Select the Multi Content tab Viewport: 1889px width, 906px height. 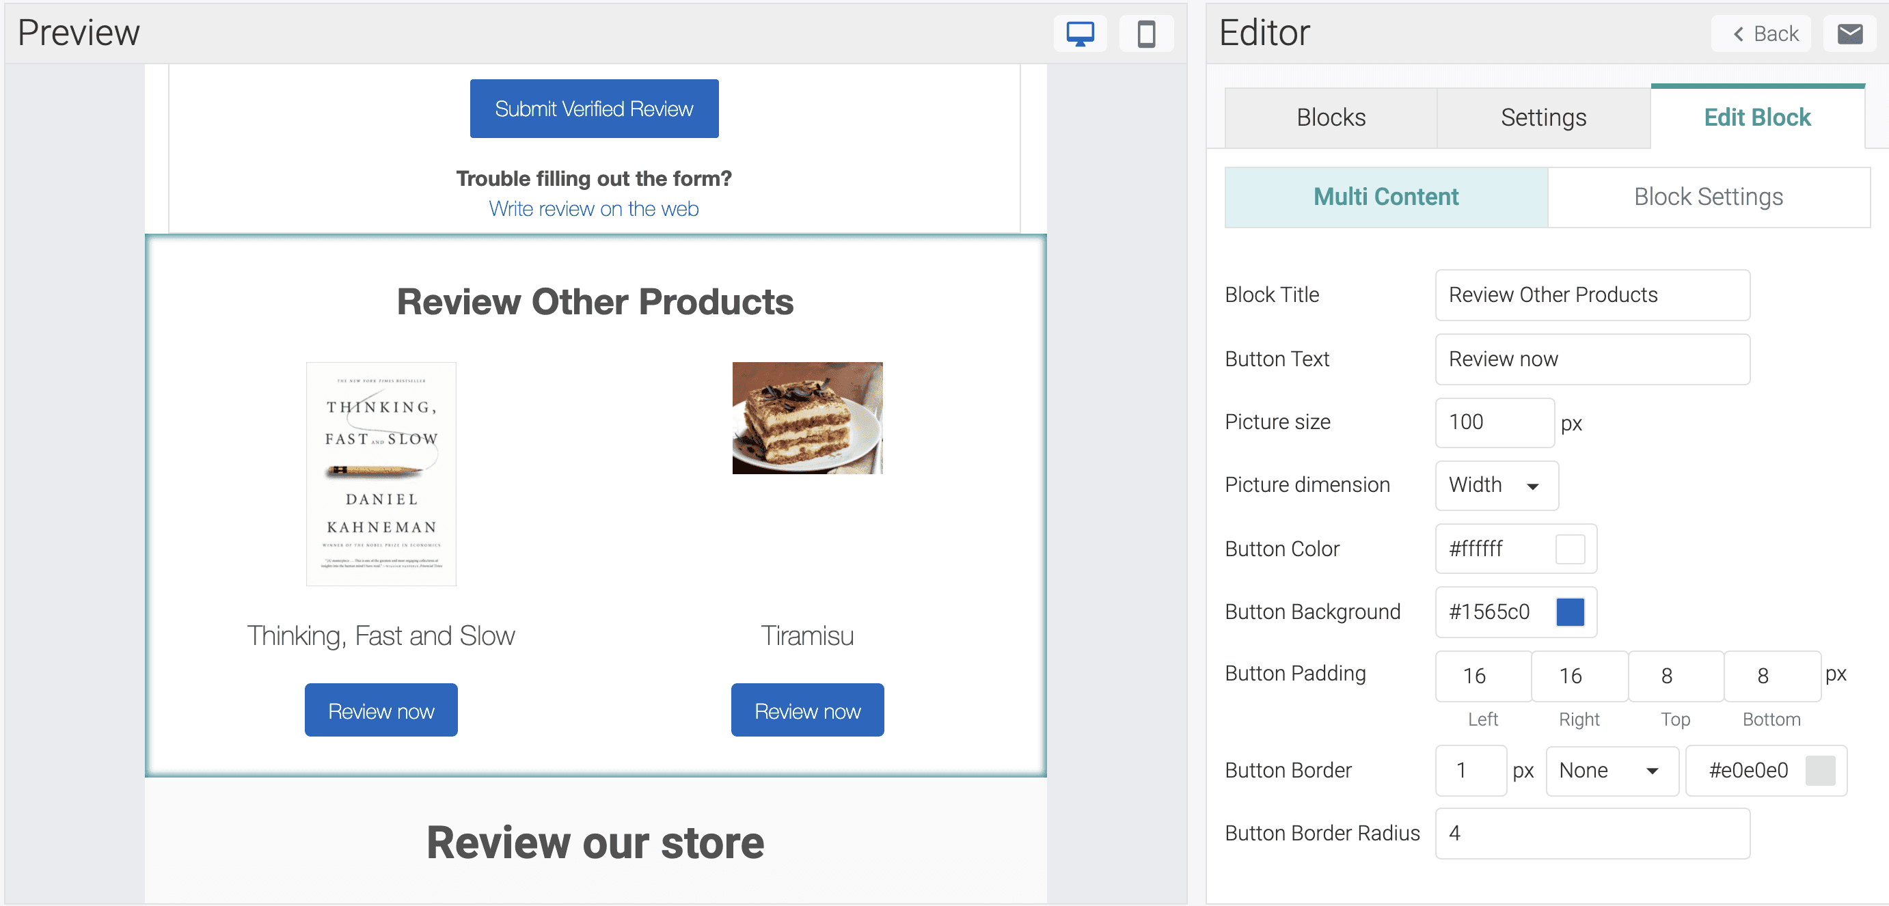click(1385, 197)
